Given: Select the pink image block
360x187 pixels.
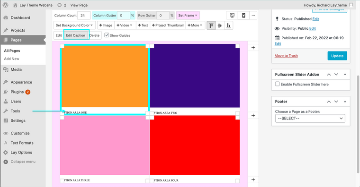Looking at the screenshot, I should click(x=105, y=145).
